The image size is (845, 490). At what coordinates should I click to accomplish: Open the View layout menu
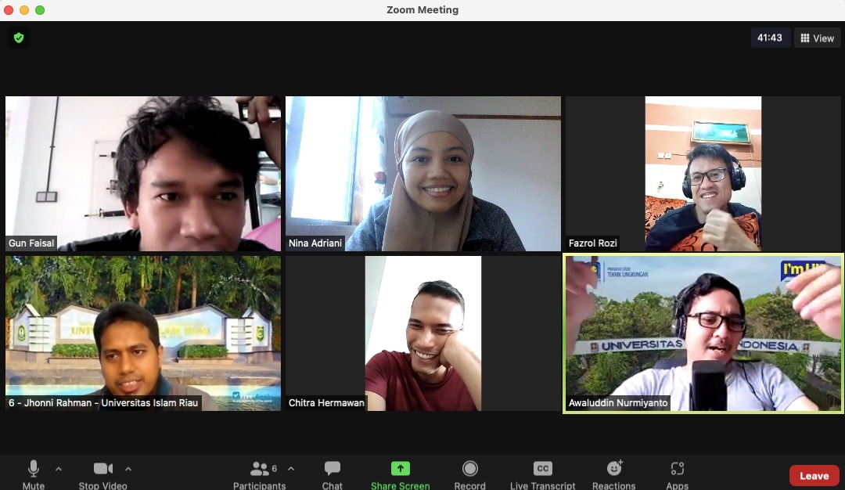pos(818,38)
